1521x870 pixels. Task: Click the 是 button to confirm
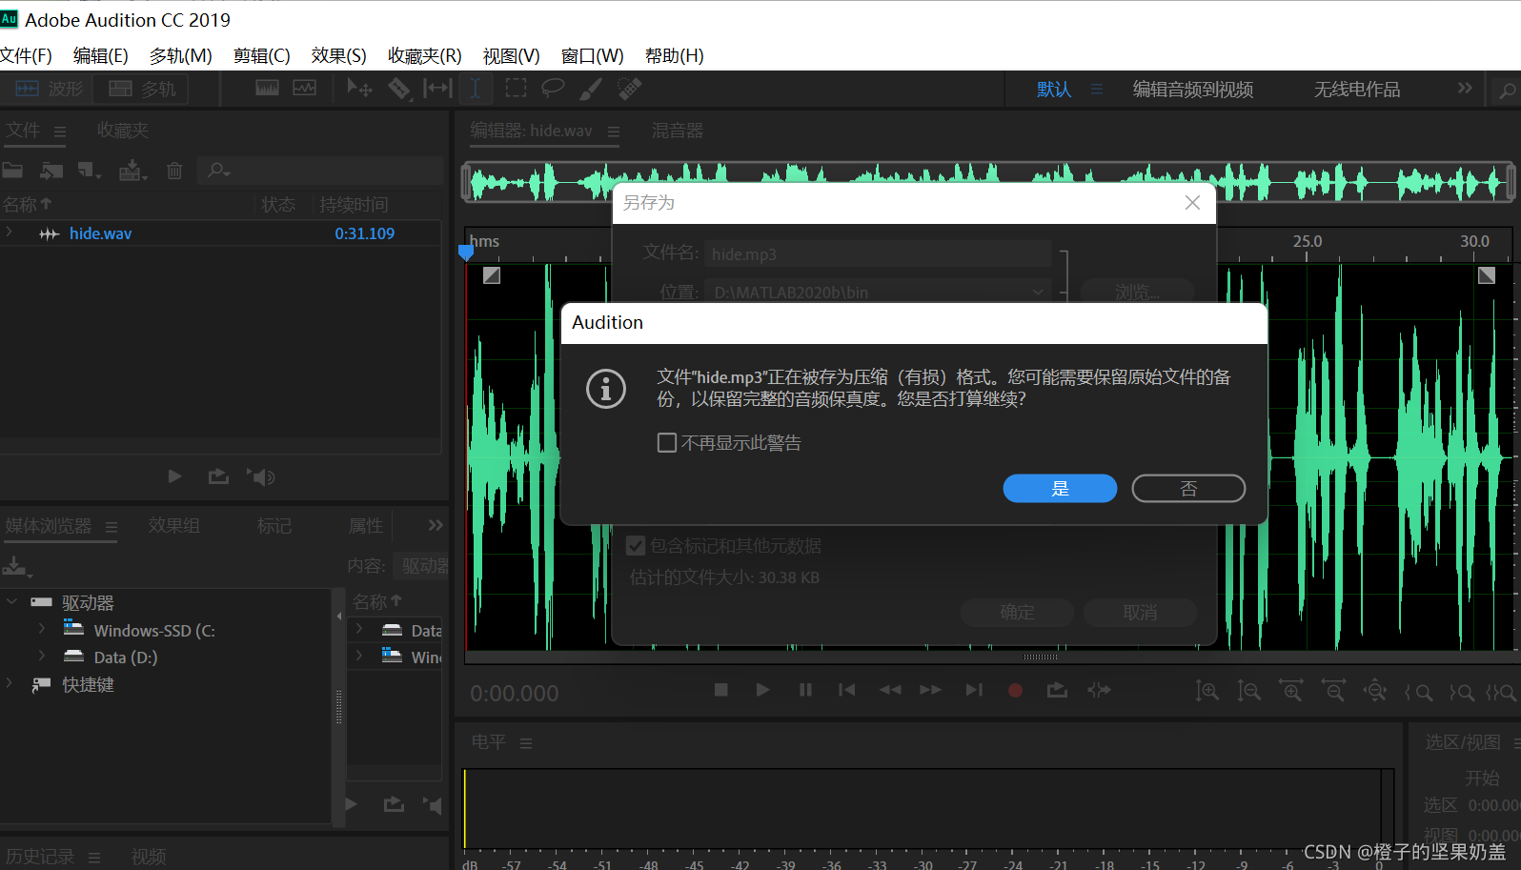coord(1060,489)
